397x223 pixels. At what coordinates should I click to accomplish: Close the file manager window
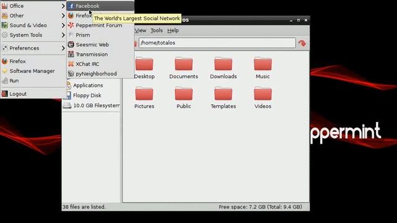306,20
